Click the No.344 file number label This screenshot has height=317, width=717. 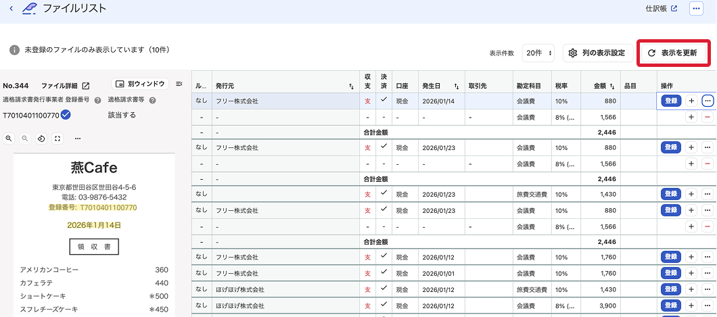pyautogui.click(x=16, y=86)
